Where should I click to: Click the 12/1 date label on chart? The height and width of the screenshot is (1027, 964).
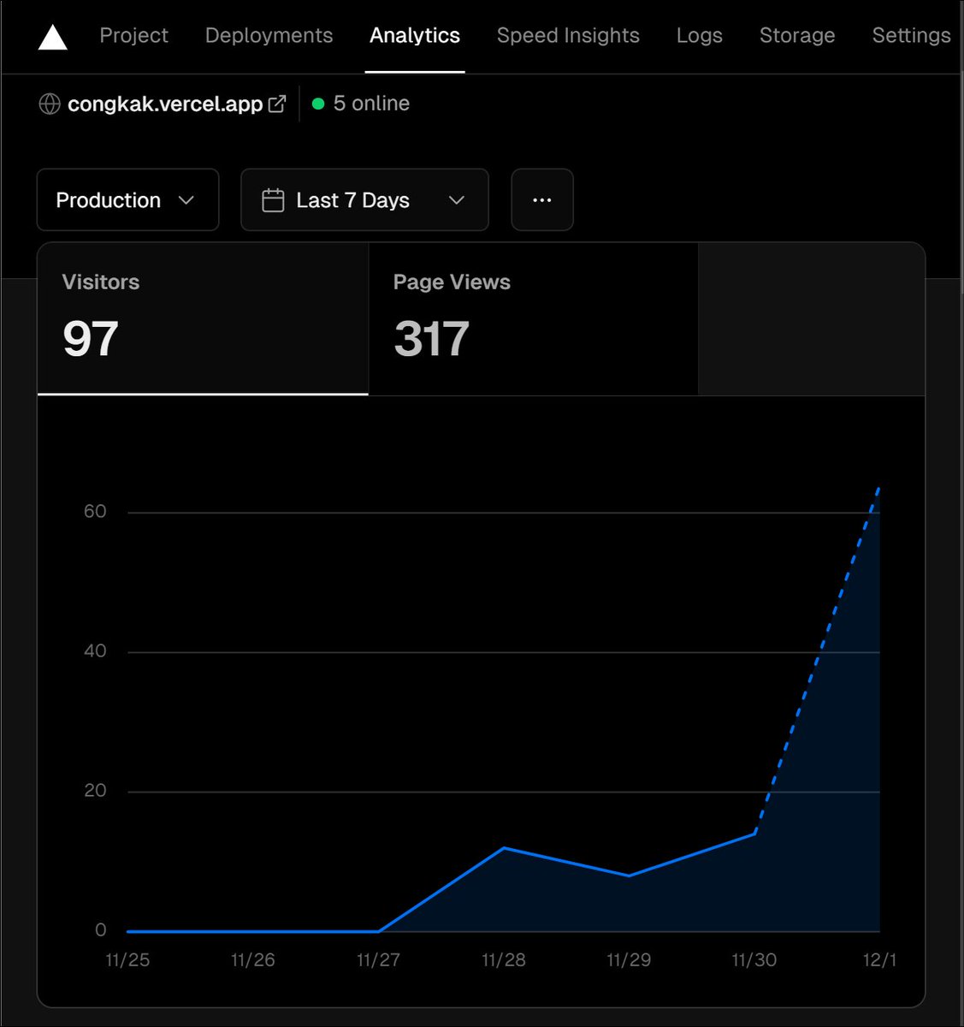[x=879, y=959]
